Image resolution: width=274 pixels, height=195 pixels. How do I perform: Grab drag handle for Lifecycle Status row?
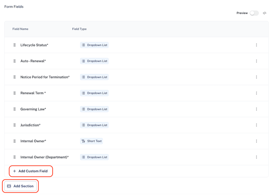(x=14, y=45)
